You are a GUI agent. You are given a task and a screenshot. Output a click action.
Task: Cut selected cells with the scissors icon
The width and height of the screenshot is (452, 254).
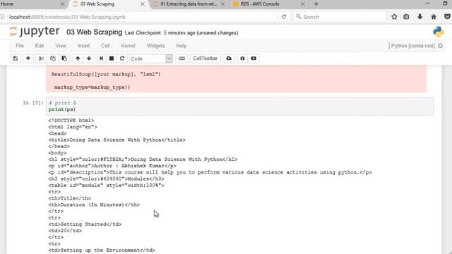click(x=41, y=59)
